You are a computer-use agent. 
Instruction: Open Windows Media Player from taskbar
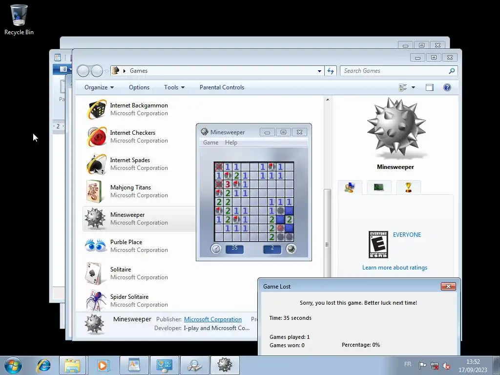tap(103, 365)
